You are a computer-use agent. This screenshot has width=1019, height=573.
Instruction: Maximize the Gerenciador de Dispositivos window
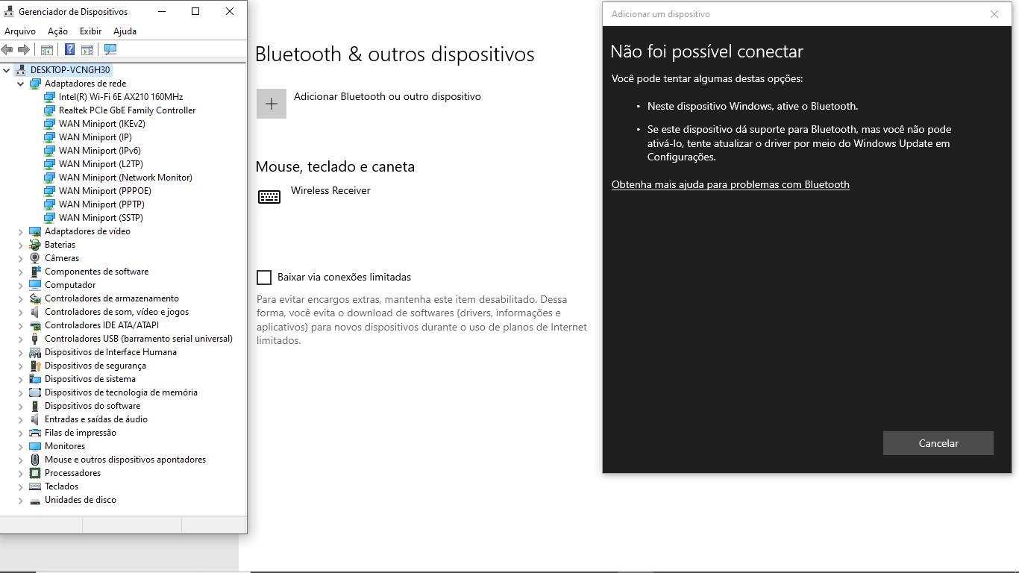(x=195, y=11)
